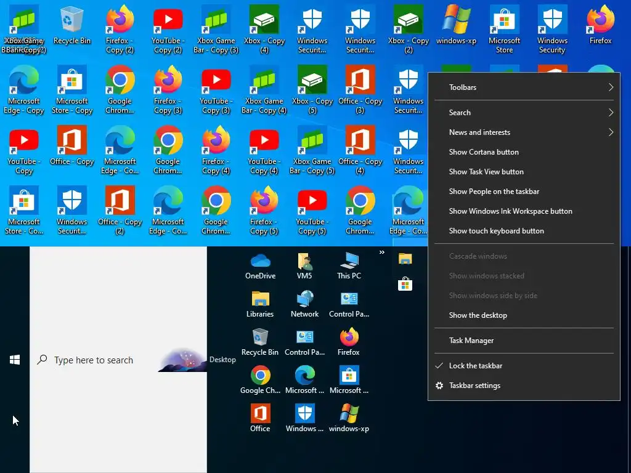Toggle Show touch keyboard button
Image resolution: width=631 pixels, height=473 pixels.
tap(524, 231)
